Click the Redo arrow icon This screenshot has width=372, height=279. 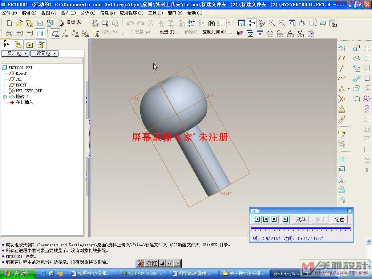click(x=141, y=23)
